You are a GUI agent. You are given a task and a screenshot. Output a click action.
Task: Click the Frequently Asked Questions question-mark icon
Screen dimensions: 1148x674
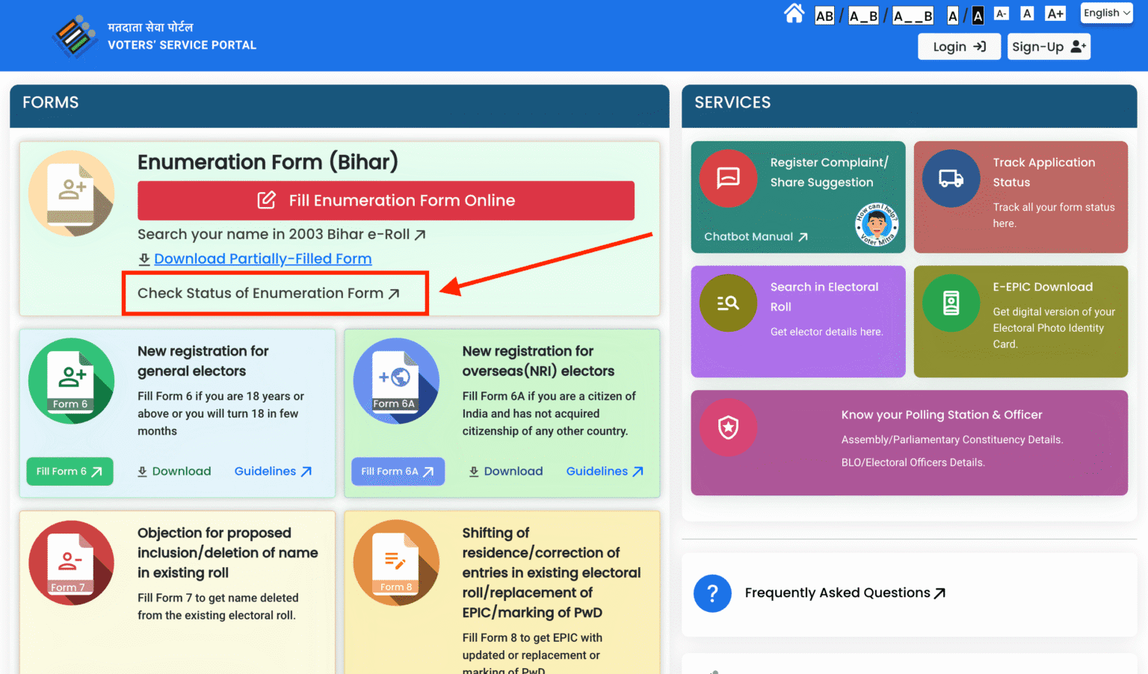click(x=712, y=593)
